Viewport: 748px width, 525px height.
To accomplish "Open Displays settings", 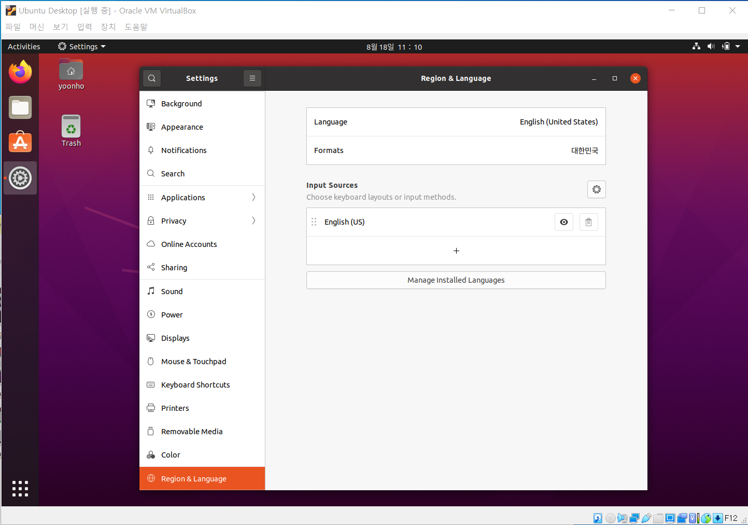I will click(x=202, y=338).
